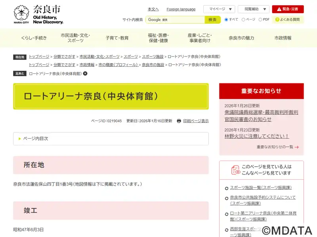The height and width of the screenshot is (237, 317).
Task: Click the 所在地 heading
Action: (111, 165)
